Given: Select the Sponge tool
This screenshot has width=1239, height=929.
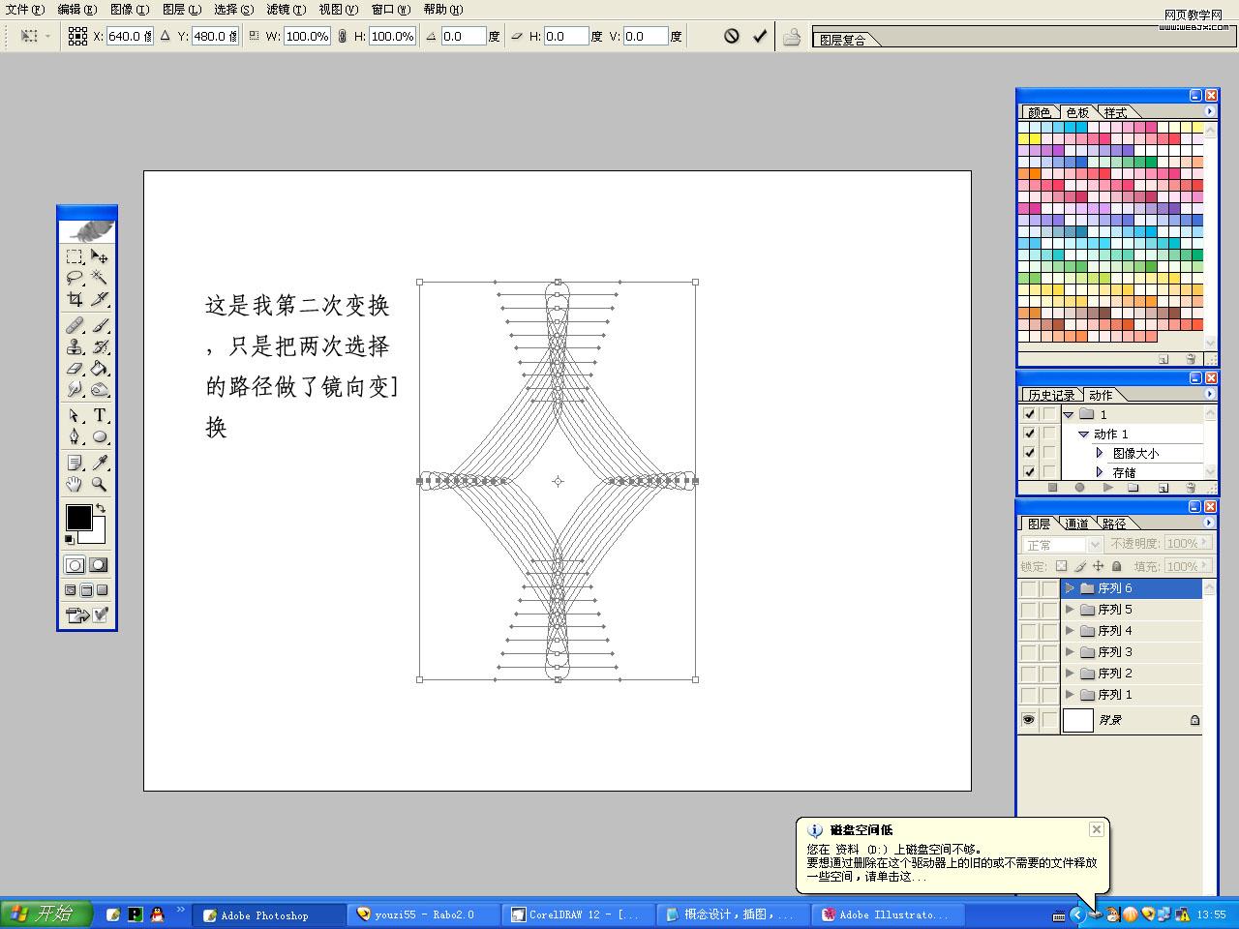Looking at the screenshot, I should (100, 390).
